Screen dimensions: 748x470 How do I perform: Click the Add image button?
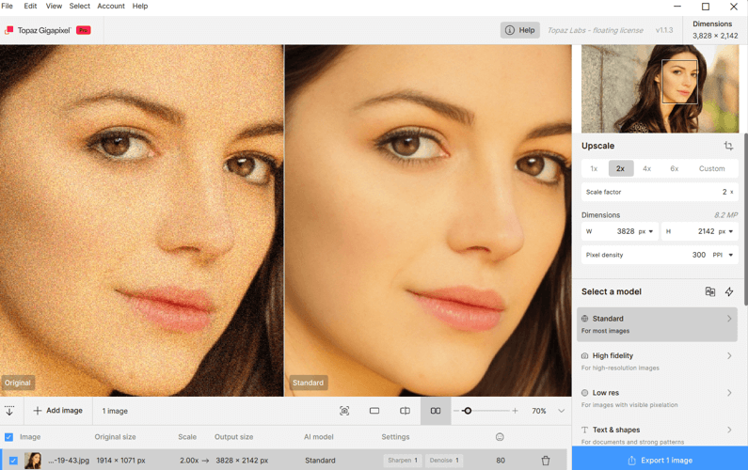[58, 411]
